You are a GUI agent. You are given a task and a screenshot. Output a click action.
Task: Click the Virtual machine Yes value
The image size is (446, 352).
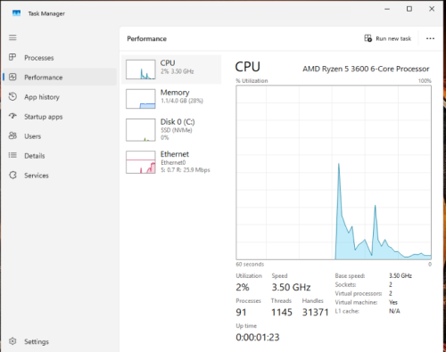[x=393, y=302]
